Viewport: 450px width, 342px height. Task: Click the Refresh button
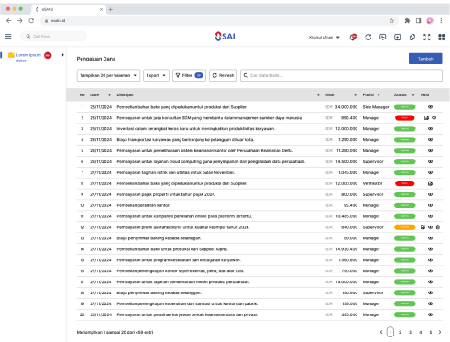(x=223, y=75)
